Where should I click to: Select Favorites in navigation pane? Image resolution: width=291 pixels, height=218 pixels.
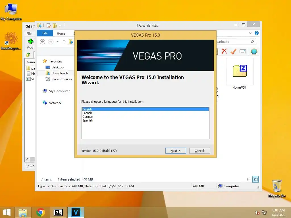[x=55, y=61]
